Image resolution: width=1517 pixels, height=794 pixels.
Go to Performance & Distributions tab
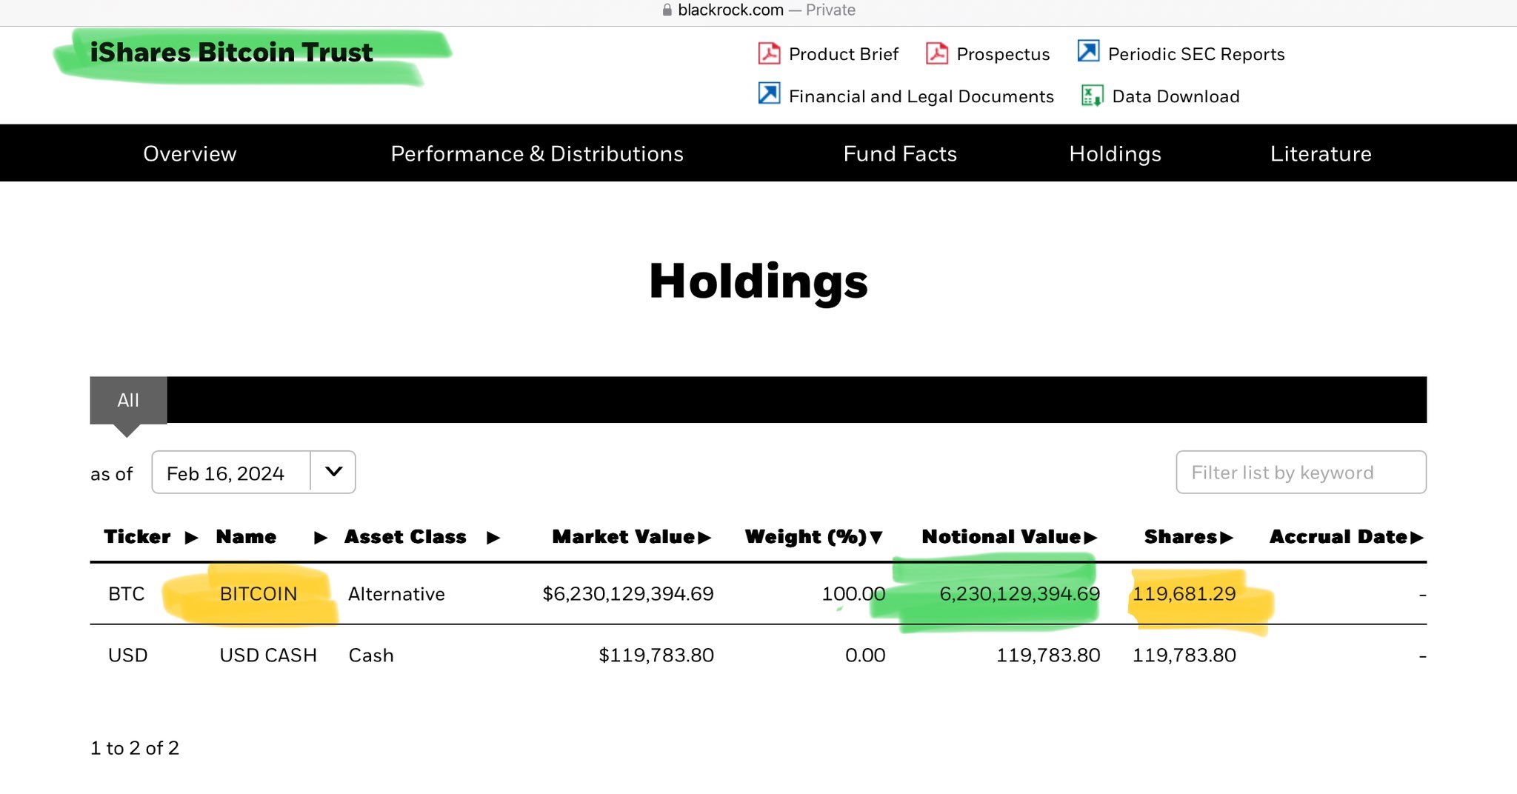click(537, 153)
